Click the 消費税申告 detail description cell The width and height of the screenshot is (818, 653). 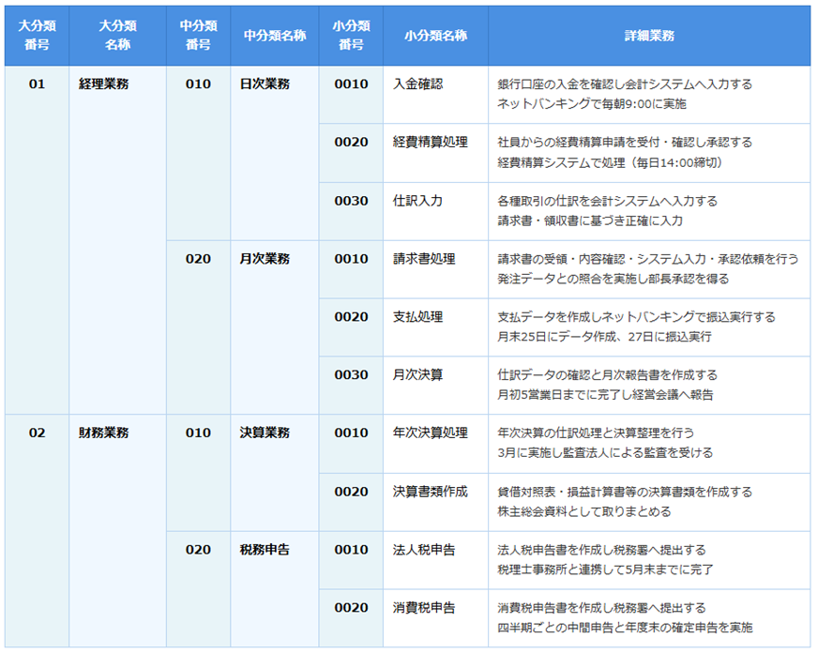[647, 615]
